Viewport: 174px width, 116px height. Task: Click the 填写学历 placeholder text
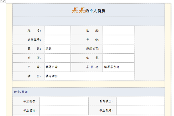tap(52, 76)
